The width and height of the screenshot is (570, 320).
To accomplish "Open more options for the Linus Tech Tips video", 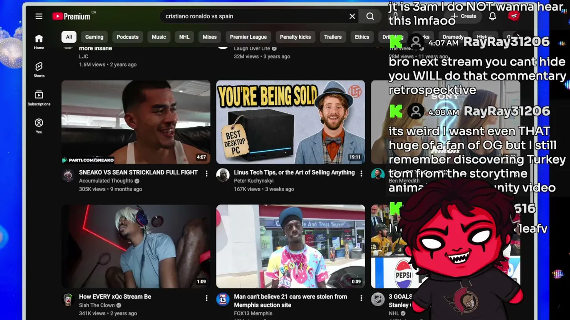I will 361,173.
